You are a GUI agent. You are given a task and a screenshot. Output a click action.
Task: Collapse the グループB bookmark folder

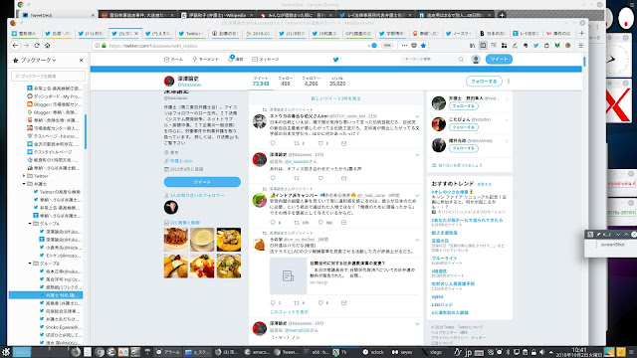point(30,264)
